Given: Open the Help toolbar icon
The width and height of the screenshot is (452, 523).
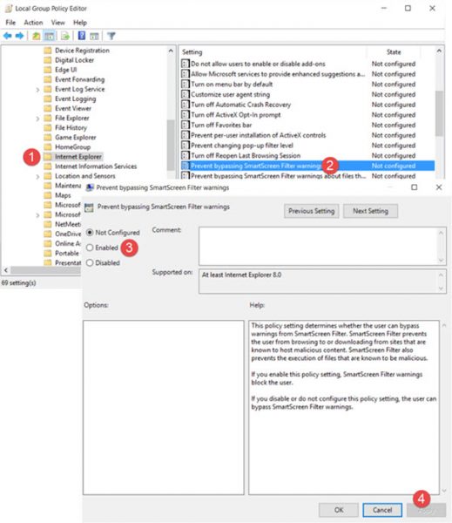Looking at the screenshot, I should tap(82, 36).
